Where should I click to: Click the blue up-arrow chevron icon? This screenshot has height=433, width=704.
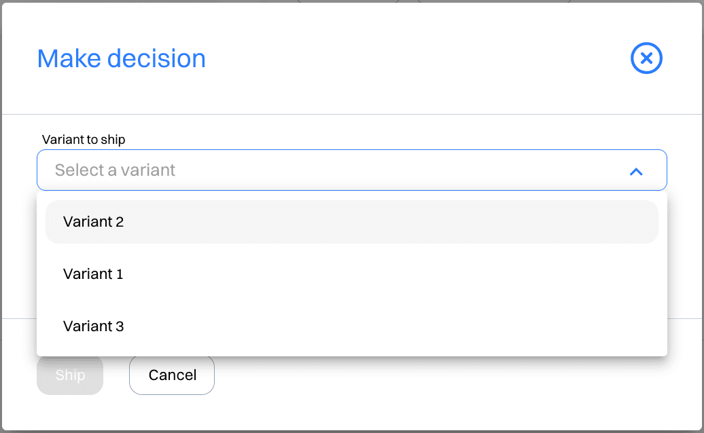pyautogui.click(x=636, y=171)
